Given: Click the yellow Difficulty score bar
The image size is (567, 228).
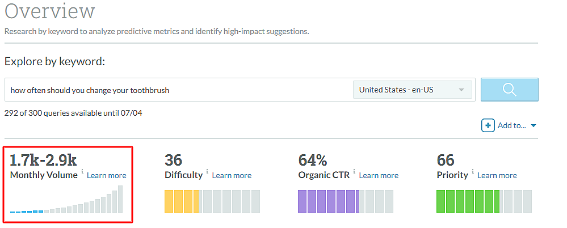Looking at the screenshot, I should 182,201.
